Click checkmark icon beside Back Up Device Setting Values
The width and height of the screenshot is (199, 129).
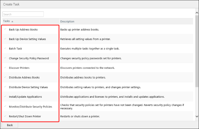[5, 39]
